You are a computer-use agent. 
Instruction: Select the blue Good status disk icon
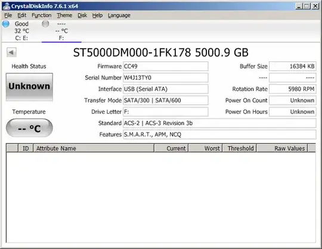click(6, 24)
